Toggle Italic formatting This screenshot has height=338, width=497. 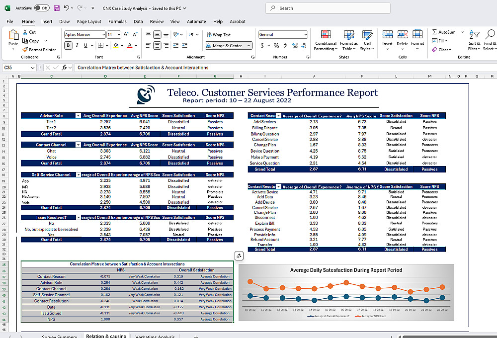tap(77, 46)
